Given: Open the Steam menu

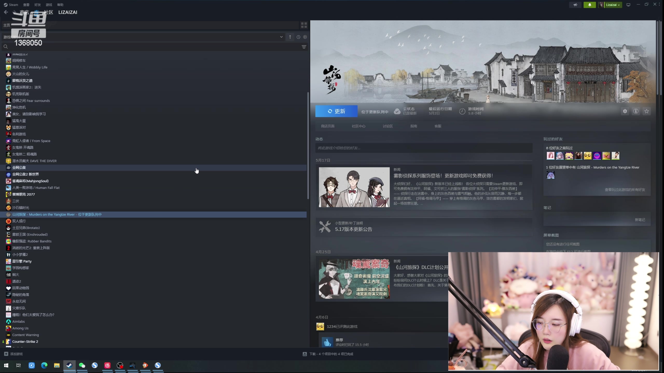Looking at the screenshot, I should (11, 5).
